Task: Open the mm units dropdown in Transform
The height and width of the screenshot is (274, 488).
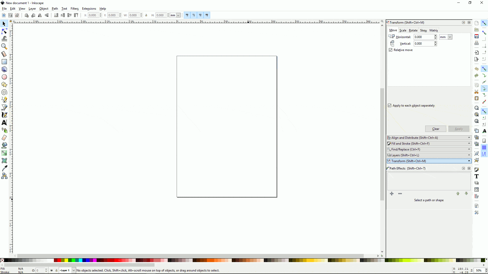Action: 450,37
